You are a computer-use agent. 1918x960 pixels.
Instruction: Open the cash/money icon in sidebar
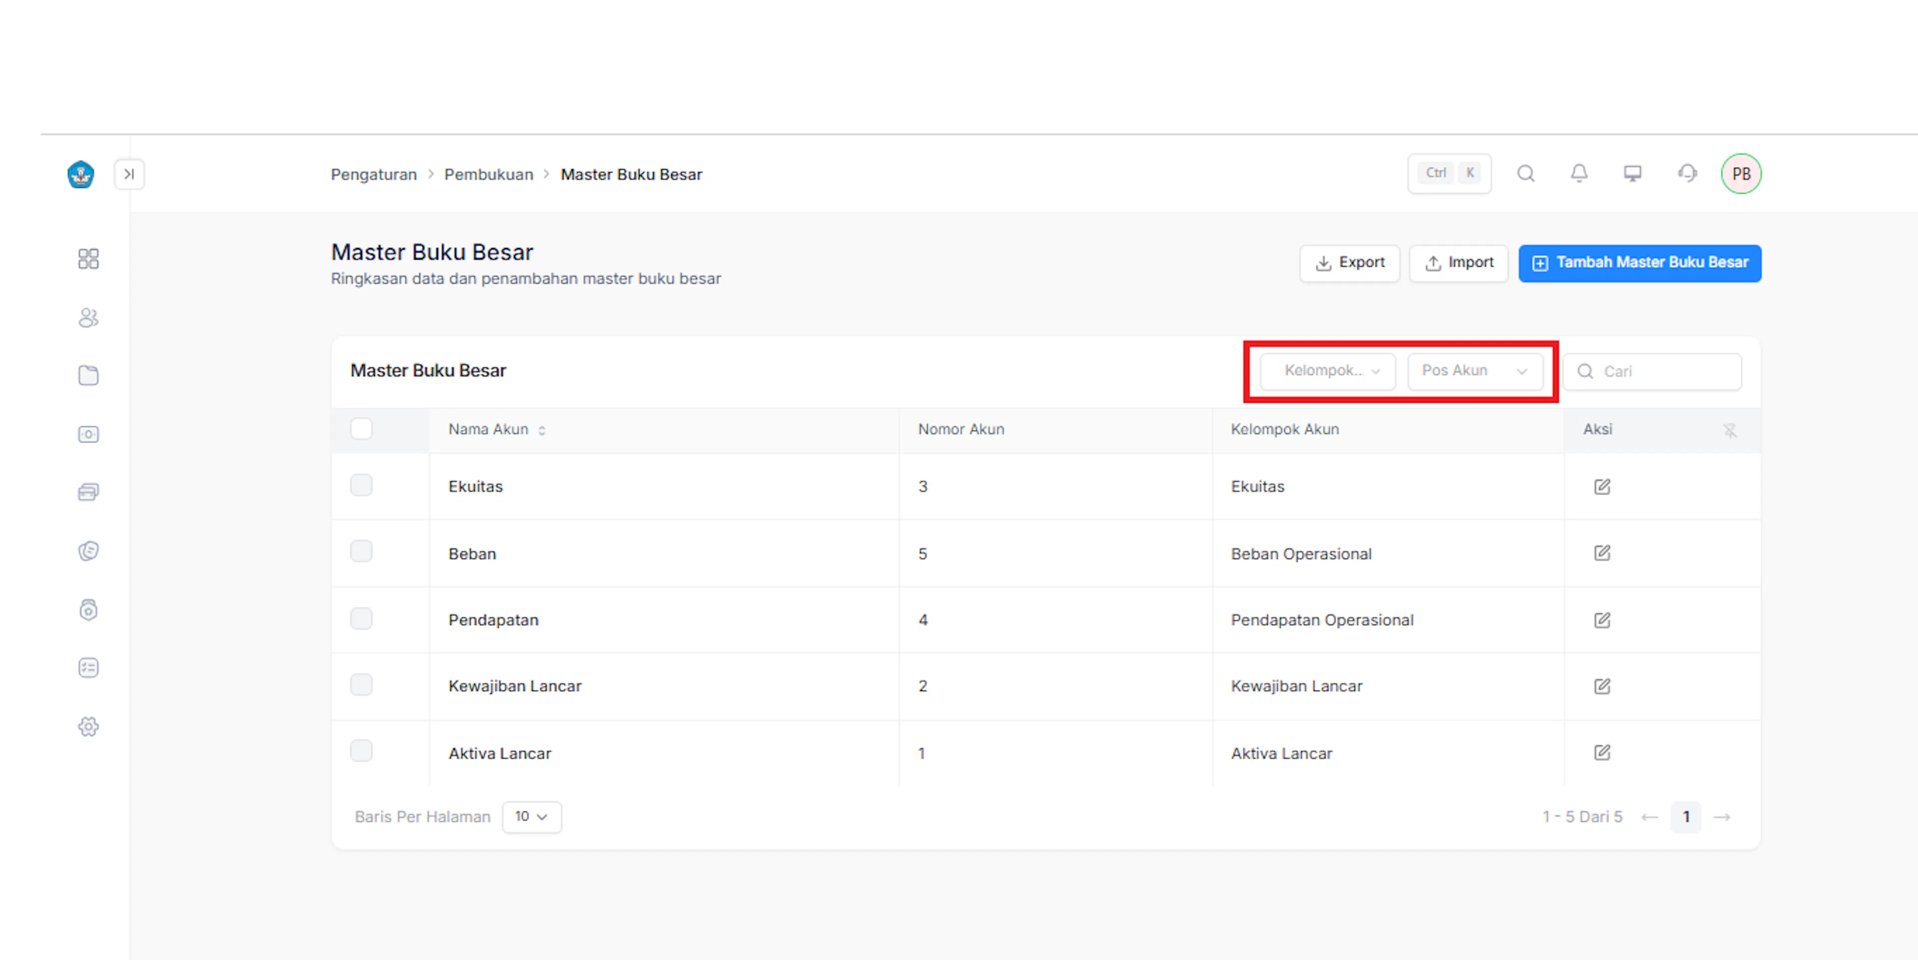88,434
